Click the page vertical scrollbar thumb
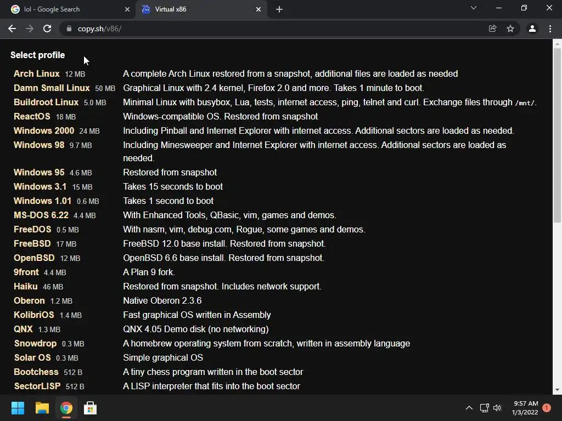This screenshot has height=421, width=562. pos(557,135)
